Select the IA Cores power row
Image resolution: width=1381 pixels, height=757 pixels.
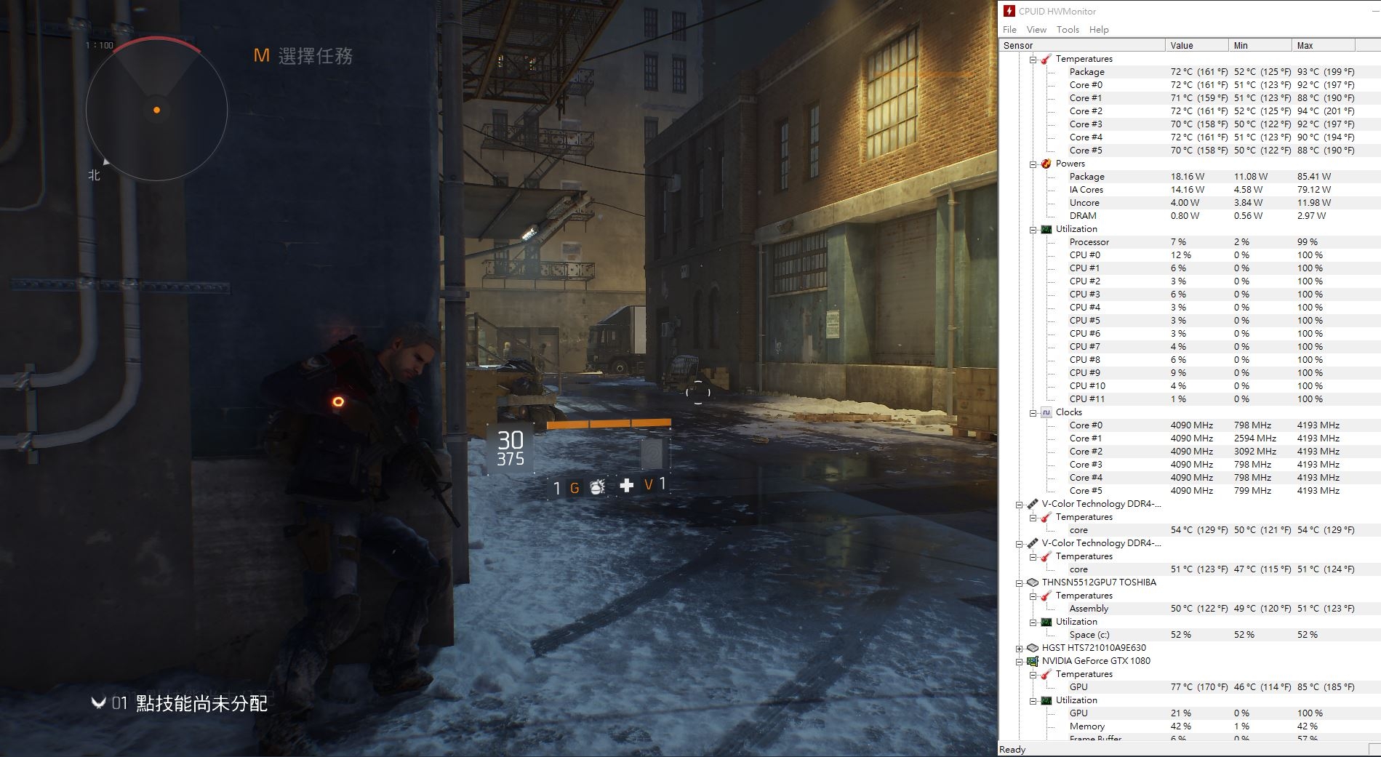point(1223,190)
